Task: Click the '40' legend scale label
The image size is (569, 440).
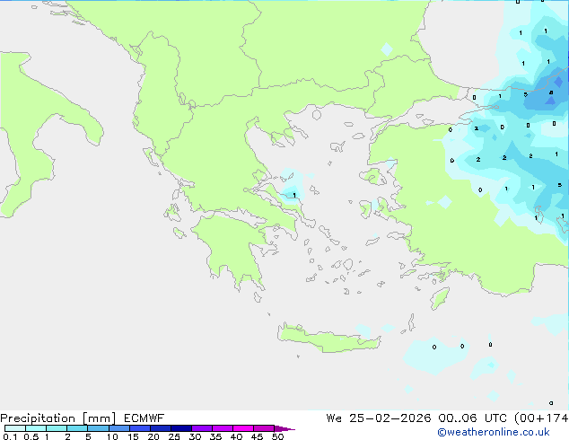Action: (x=236, y=436)
